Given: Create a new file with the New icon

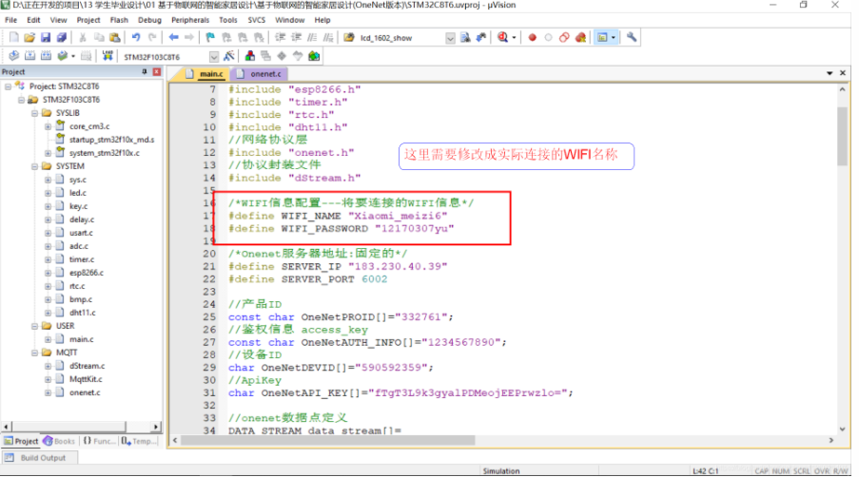Looking at the screenshot, I should coord(13,38).
